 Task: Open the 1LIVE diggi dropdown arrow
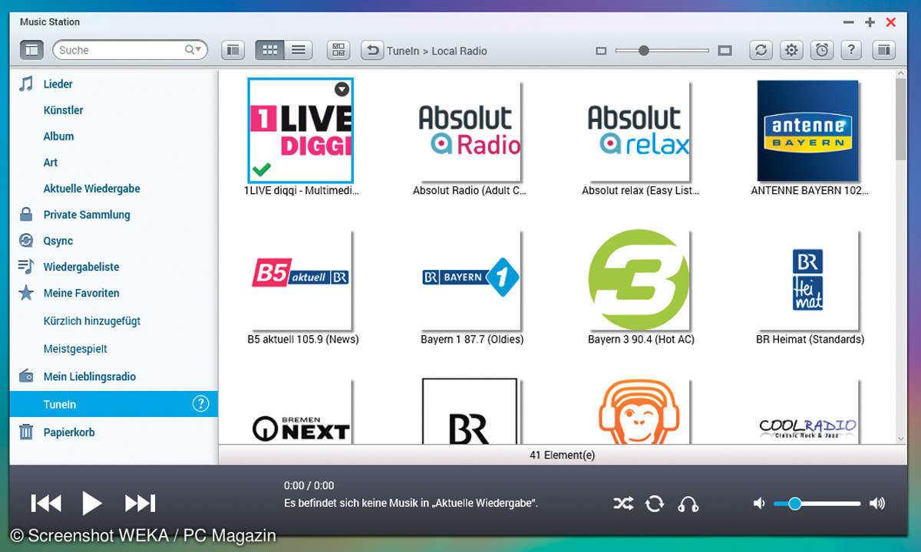342,90
